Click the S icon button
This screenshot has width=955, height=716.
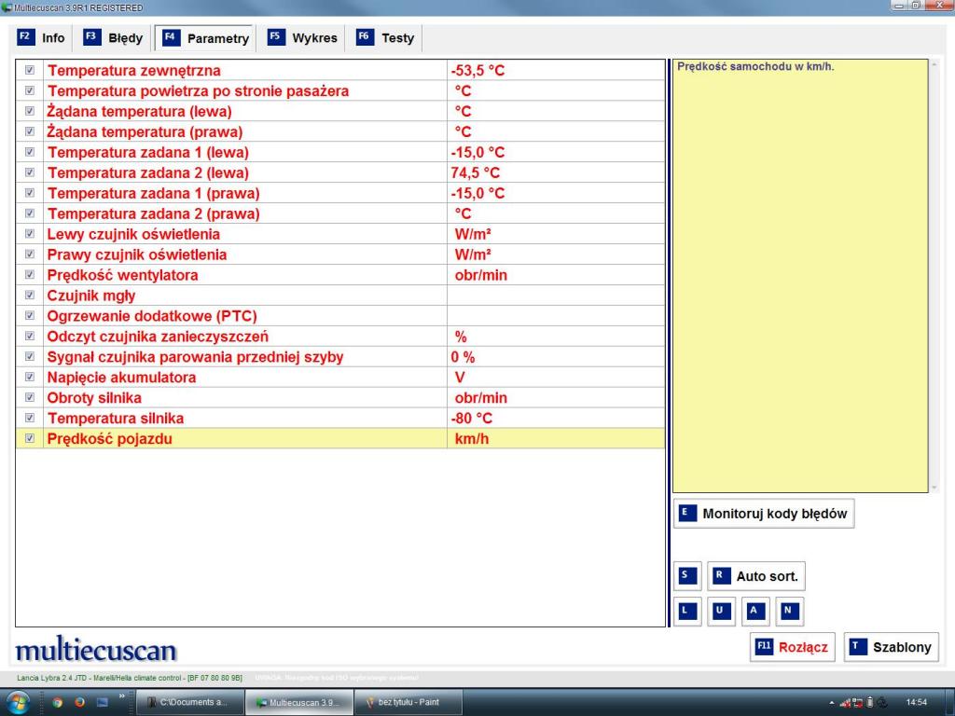687,576
